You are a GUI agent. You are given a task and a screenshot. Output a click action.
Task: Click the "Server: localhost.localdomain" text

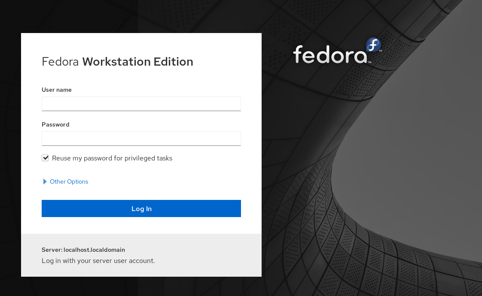tap(83, 250)
